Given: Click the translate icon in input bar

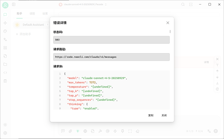Looking at the screenshot, I should click(209, 131).
